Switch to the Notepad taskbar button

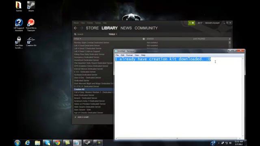coord(78,143)
